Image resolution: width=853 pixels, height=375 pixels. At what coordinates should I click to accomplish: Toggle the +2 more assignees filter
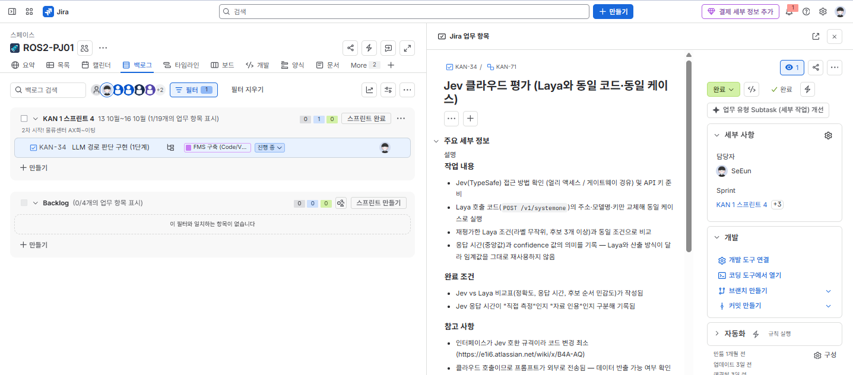coord(160,90)
